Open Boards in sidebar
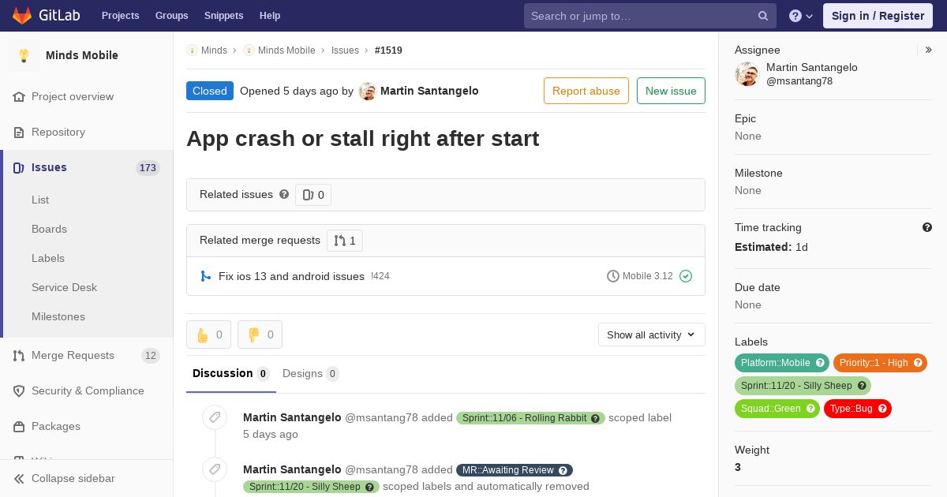 click(x=49, y=229)
